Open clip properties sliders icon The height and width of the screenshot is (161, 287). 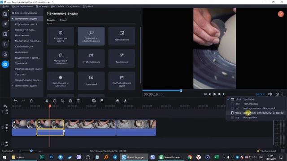(78, 101)
